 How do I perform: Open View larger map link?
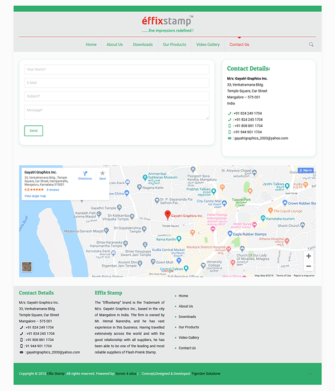[35, 196]
